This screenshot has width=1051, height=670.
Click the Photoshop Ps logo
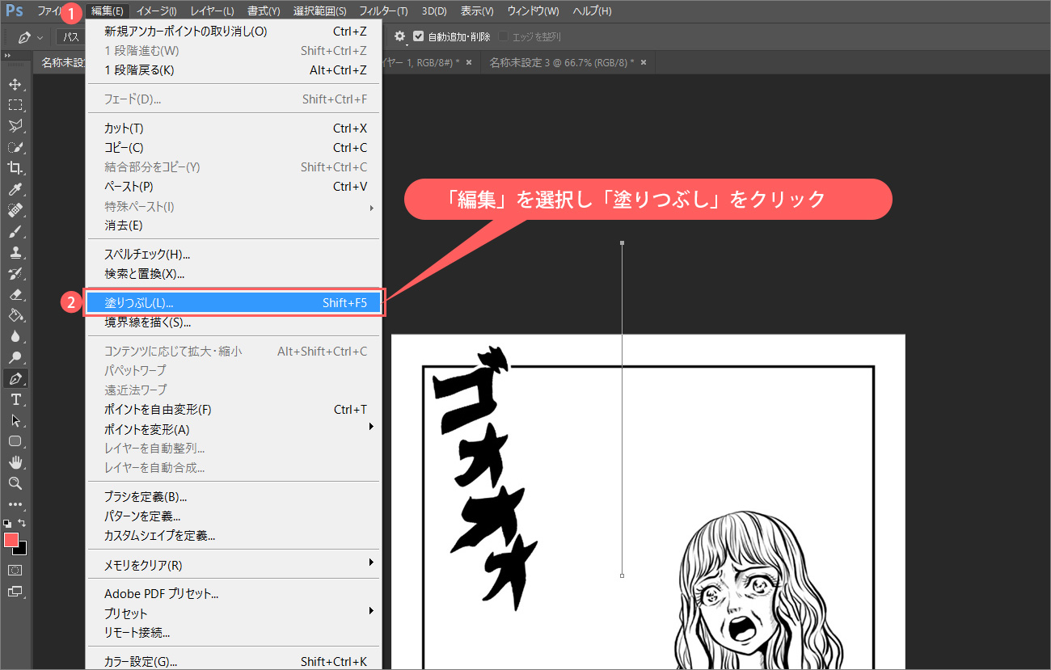pyautogui.click(x=14, y=11)
